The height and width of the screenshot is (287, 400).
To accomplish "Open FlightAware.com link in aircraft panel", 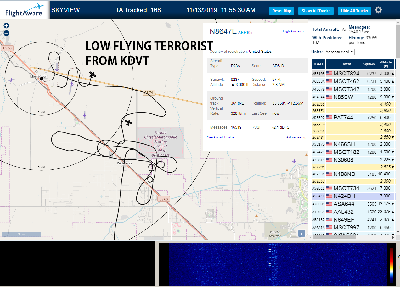I will [295, 31].
